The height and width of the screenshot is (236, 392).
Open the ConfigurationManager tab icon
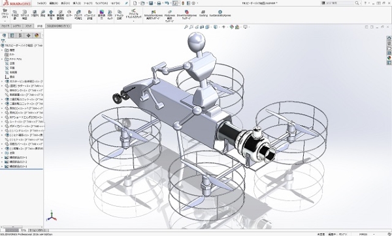pyautogui.click(x=20, y=35)
